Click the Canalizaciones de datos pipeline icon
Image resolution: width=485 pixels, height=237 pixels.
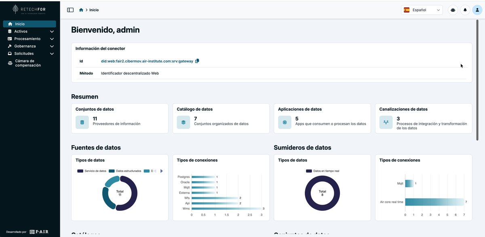(386, 122)
